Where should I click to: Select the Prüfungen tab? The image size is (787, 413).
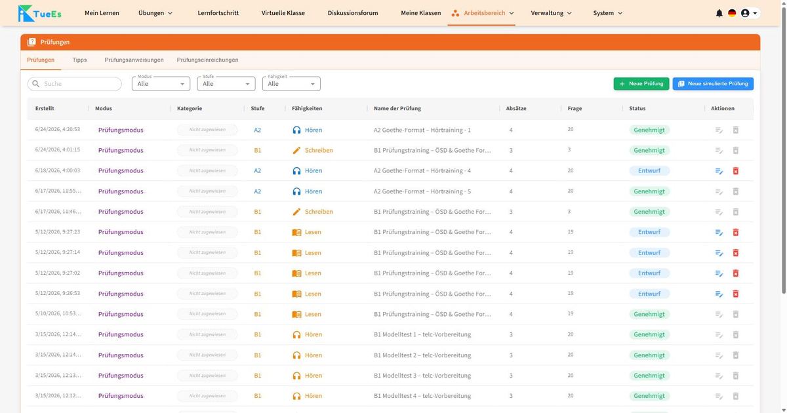[x=41, y=60]
